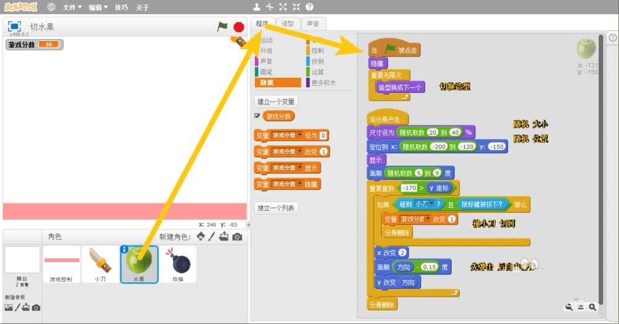
Task: Zoom in the scripts area
Action: point(592,307)
